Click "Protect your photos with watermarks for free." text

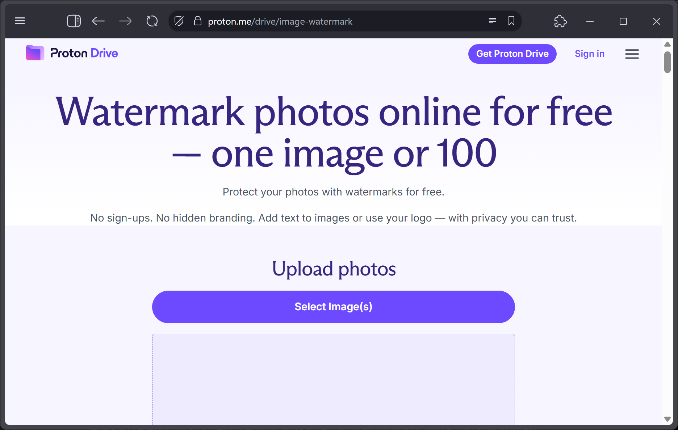[334, 192]
